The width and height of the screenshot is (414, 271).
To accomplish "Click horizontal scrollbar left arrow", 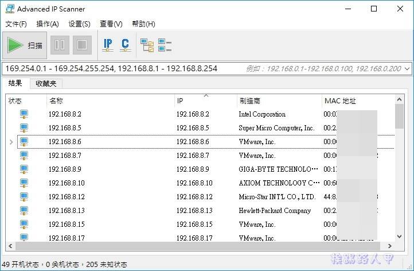I will tap(10, 246).
